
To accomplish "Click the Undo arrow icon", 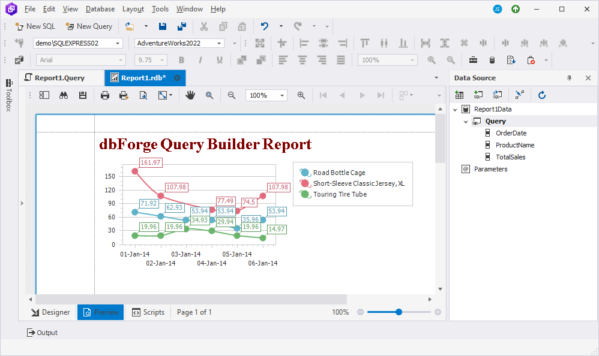I will 264,26.
